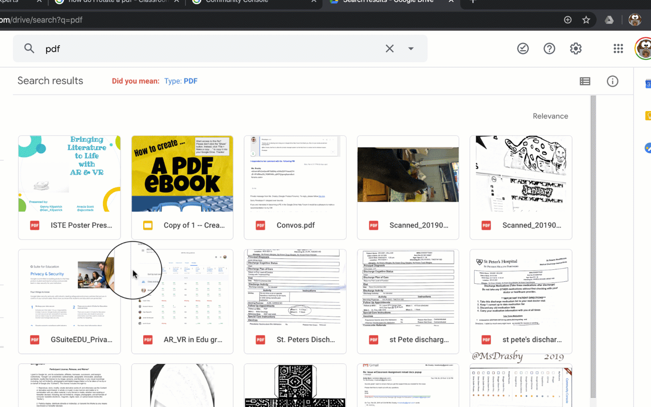Open the offline ready status checkmark icon
Image resolution: width=651 pixels, height=407 pixels.
click(x=523, y=48)
